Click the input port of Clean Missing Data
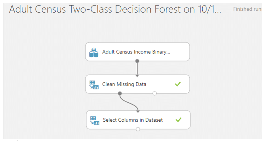This screenshot has width=265, height=141. coord(137,76)
